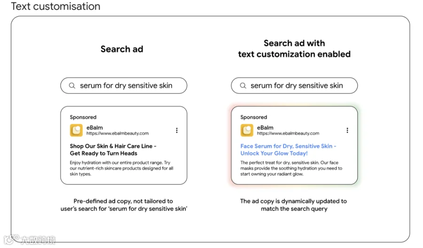This screenshot has width=423, height=248.
Task: Click the 'Text customisation' title
Action: click(55, 6)
